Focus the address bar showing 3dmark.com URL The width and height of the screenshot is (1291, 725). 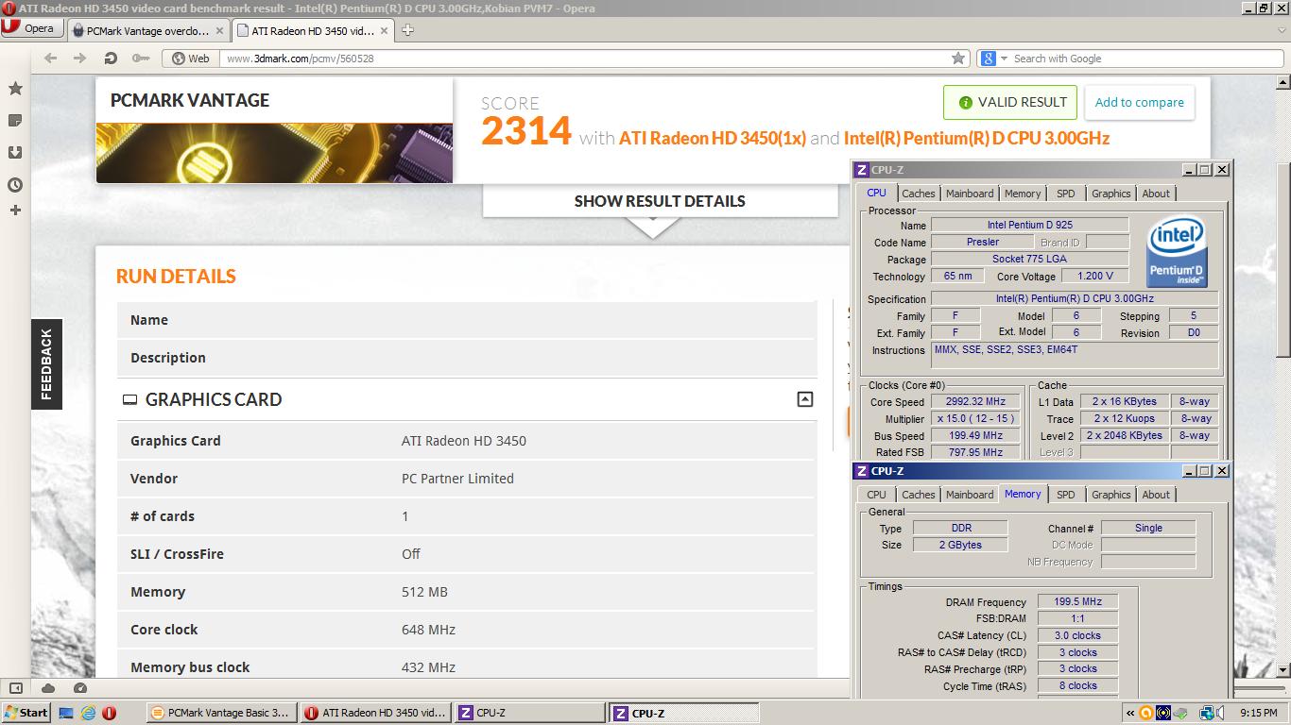click(582, 59)
